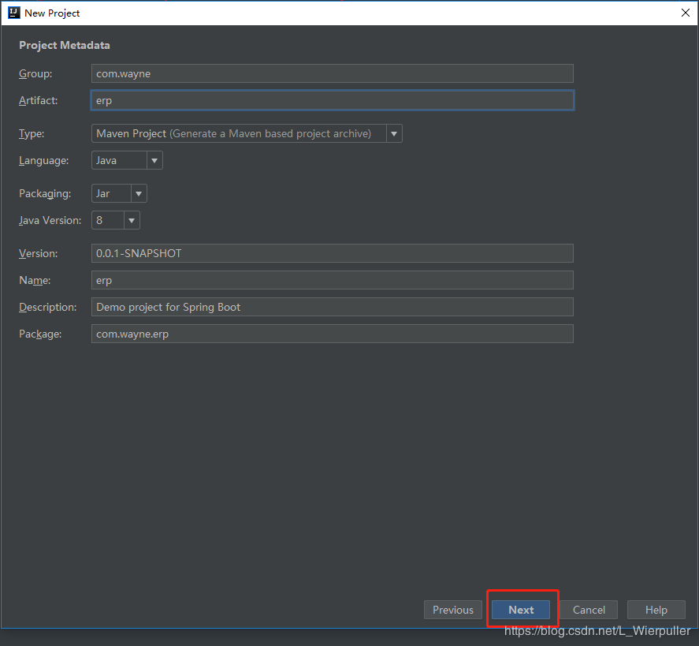The width and height of the screenshot is (699, 646).
Task: Expand the Language dropdown arrow
Action: point(154,160)
